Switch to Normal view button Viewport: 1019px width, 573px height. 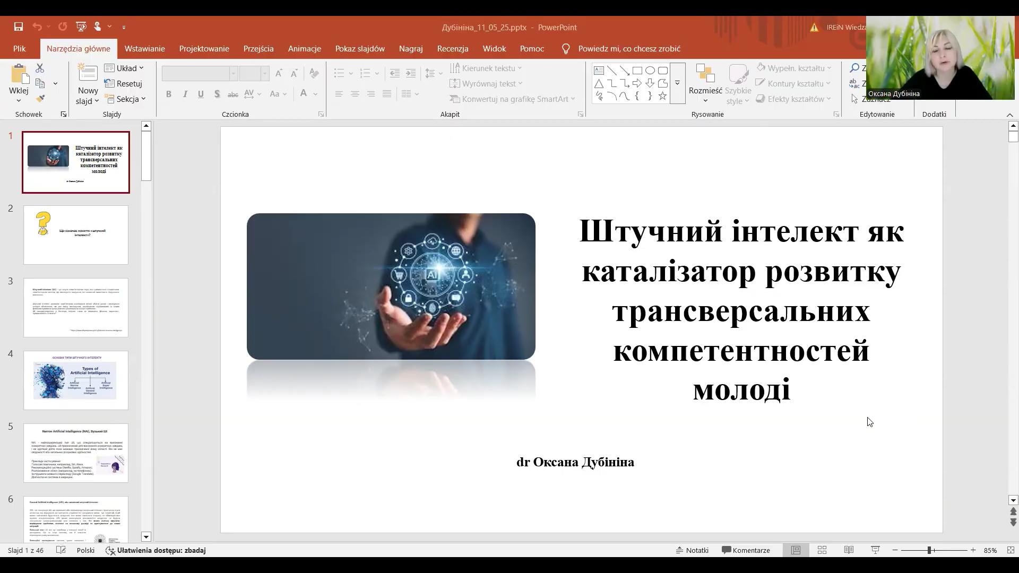796,550
